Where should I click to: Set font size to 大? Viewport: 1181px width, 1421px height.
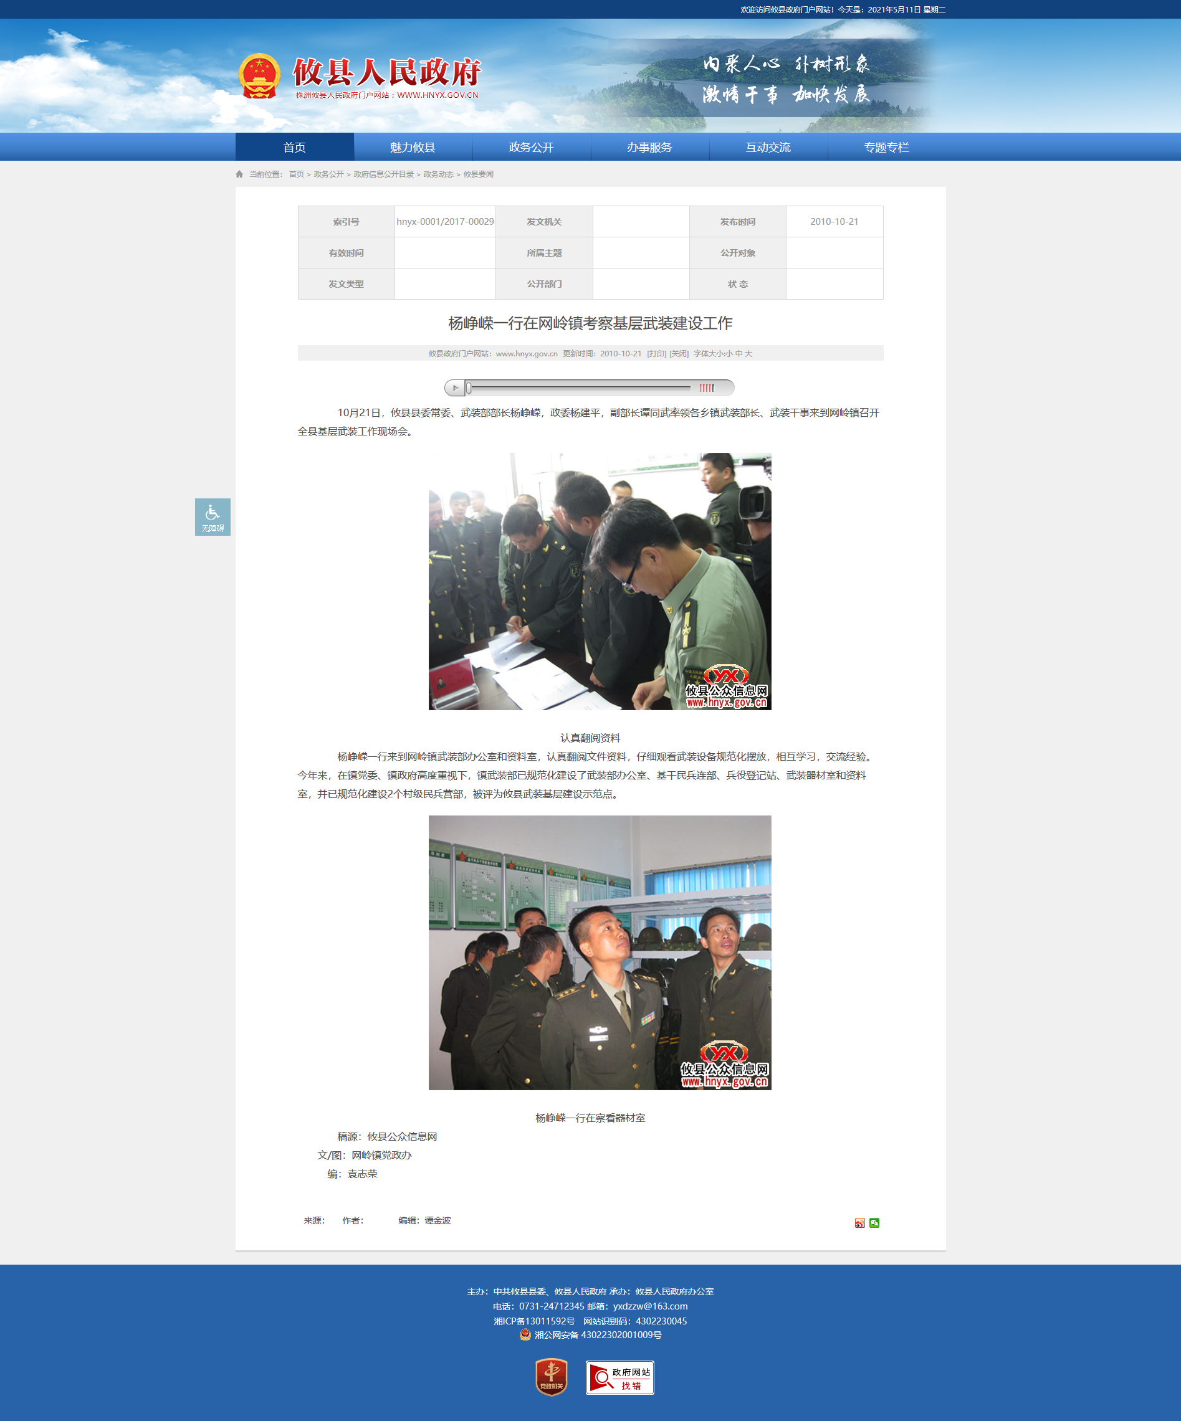click(x=748, y=354)
